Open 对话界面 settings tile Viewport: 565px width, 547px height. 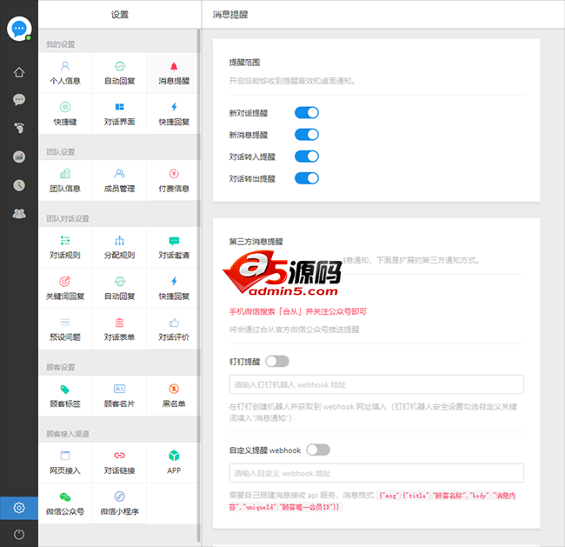click(120, 114)
